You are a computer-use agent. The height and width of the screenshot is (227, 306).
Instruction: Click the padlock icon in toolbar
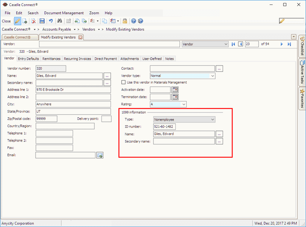[x=125, y=21]
